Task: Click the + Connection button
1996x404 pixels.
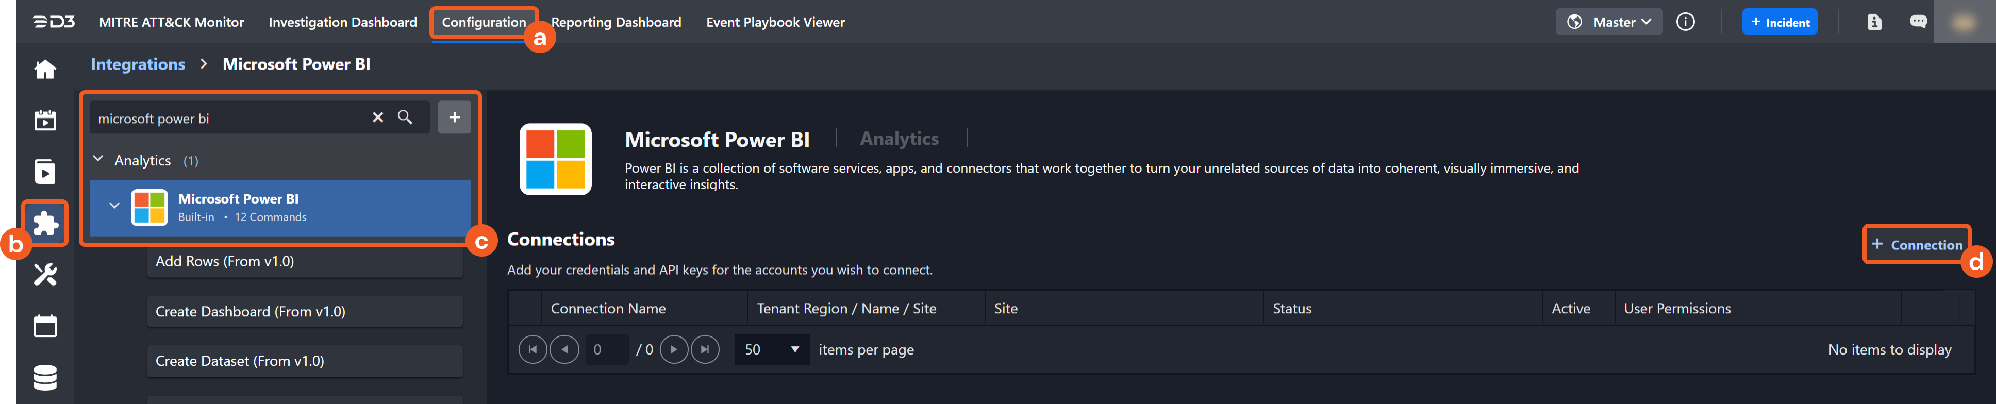Action: tap(1917, 245)
